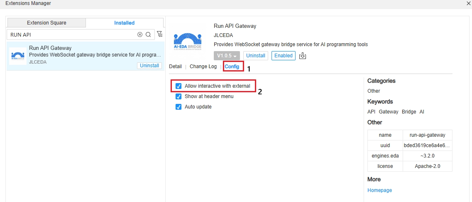
Task: Select the Installed tab
Action: coord(124,22)
